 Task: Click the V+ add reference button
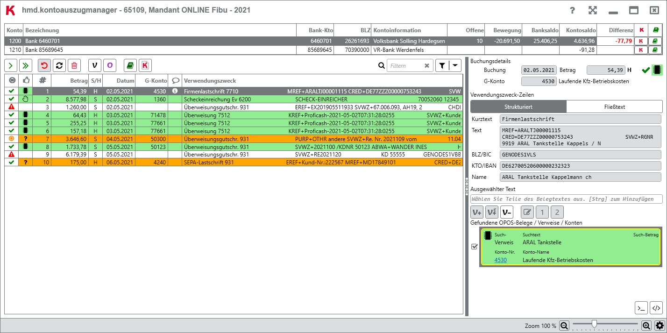[x=477, y=213]
